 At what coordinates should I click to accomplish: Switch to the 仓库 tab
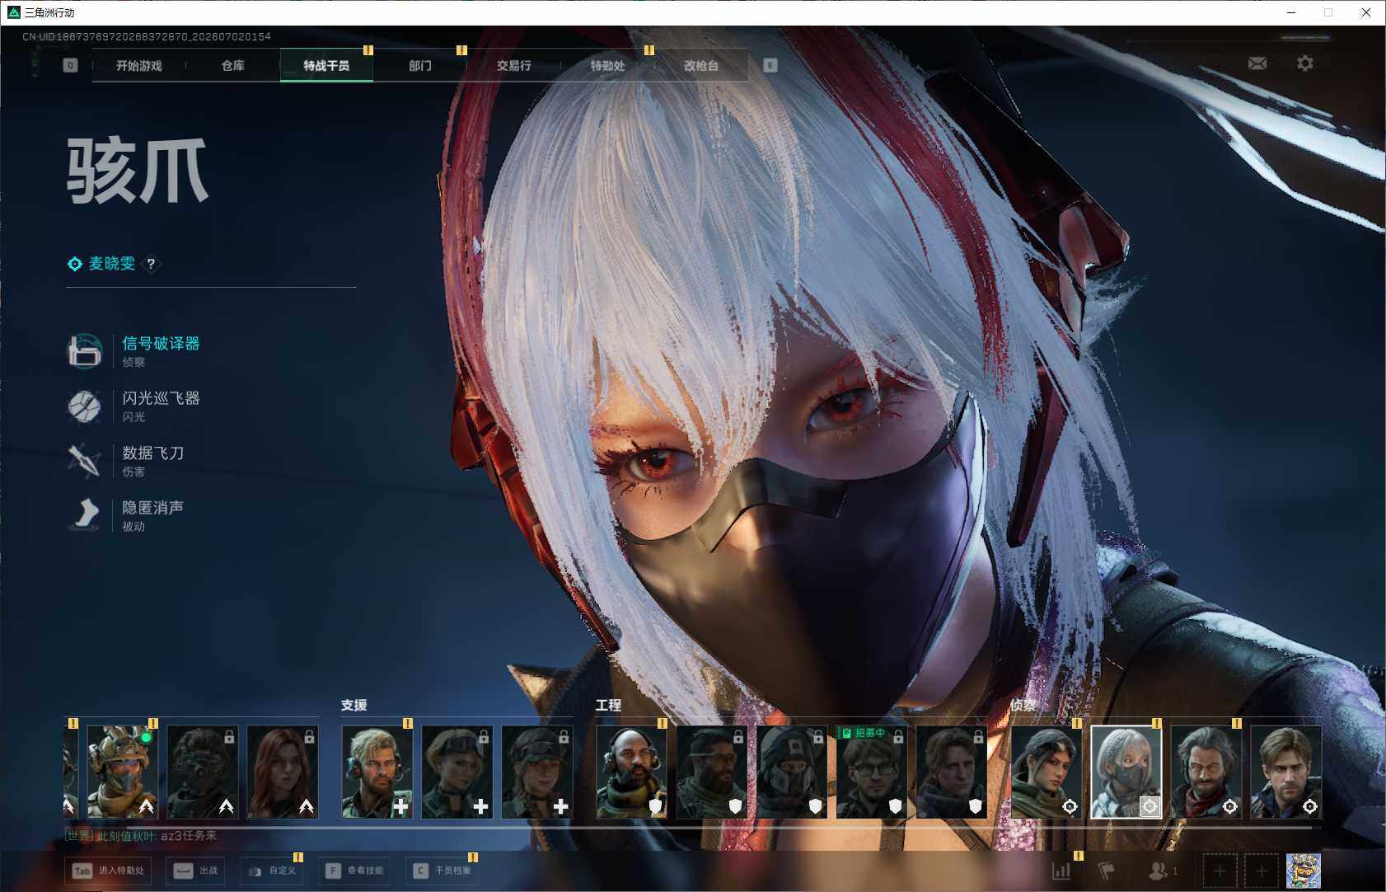[232, 66]
